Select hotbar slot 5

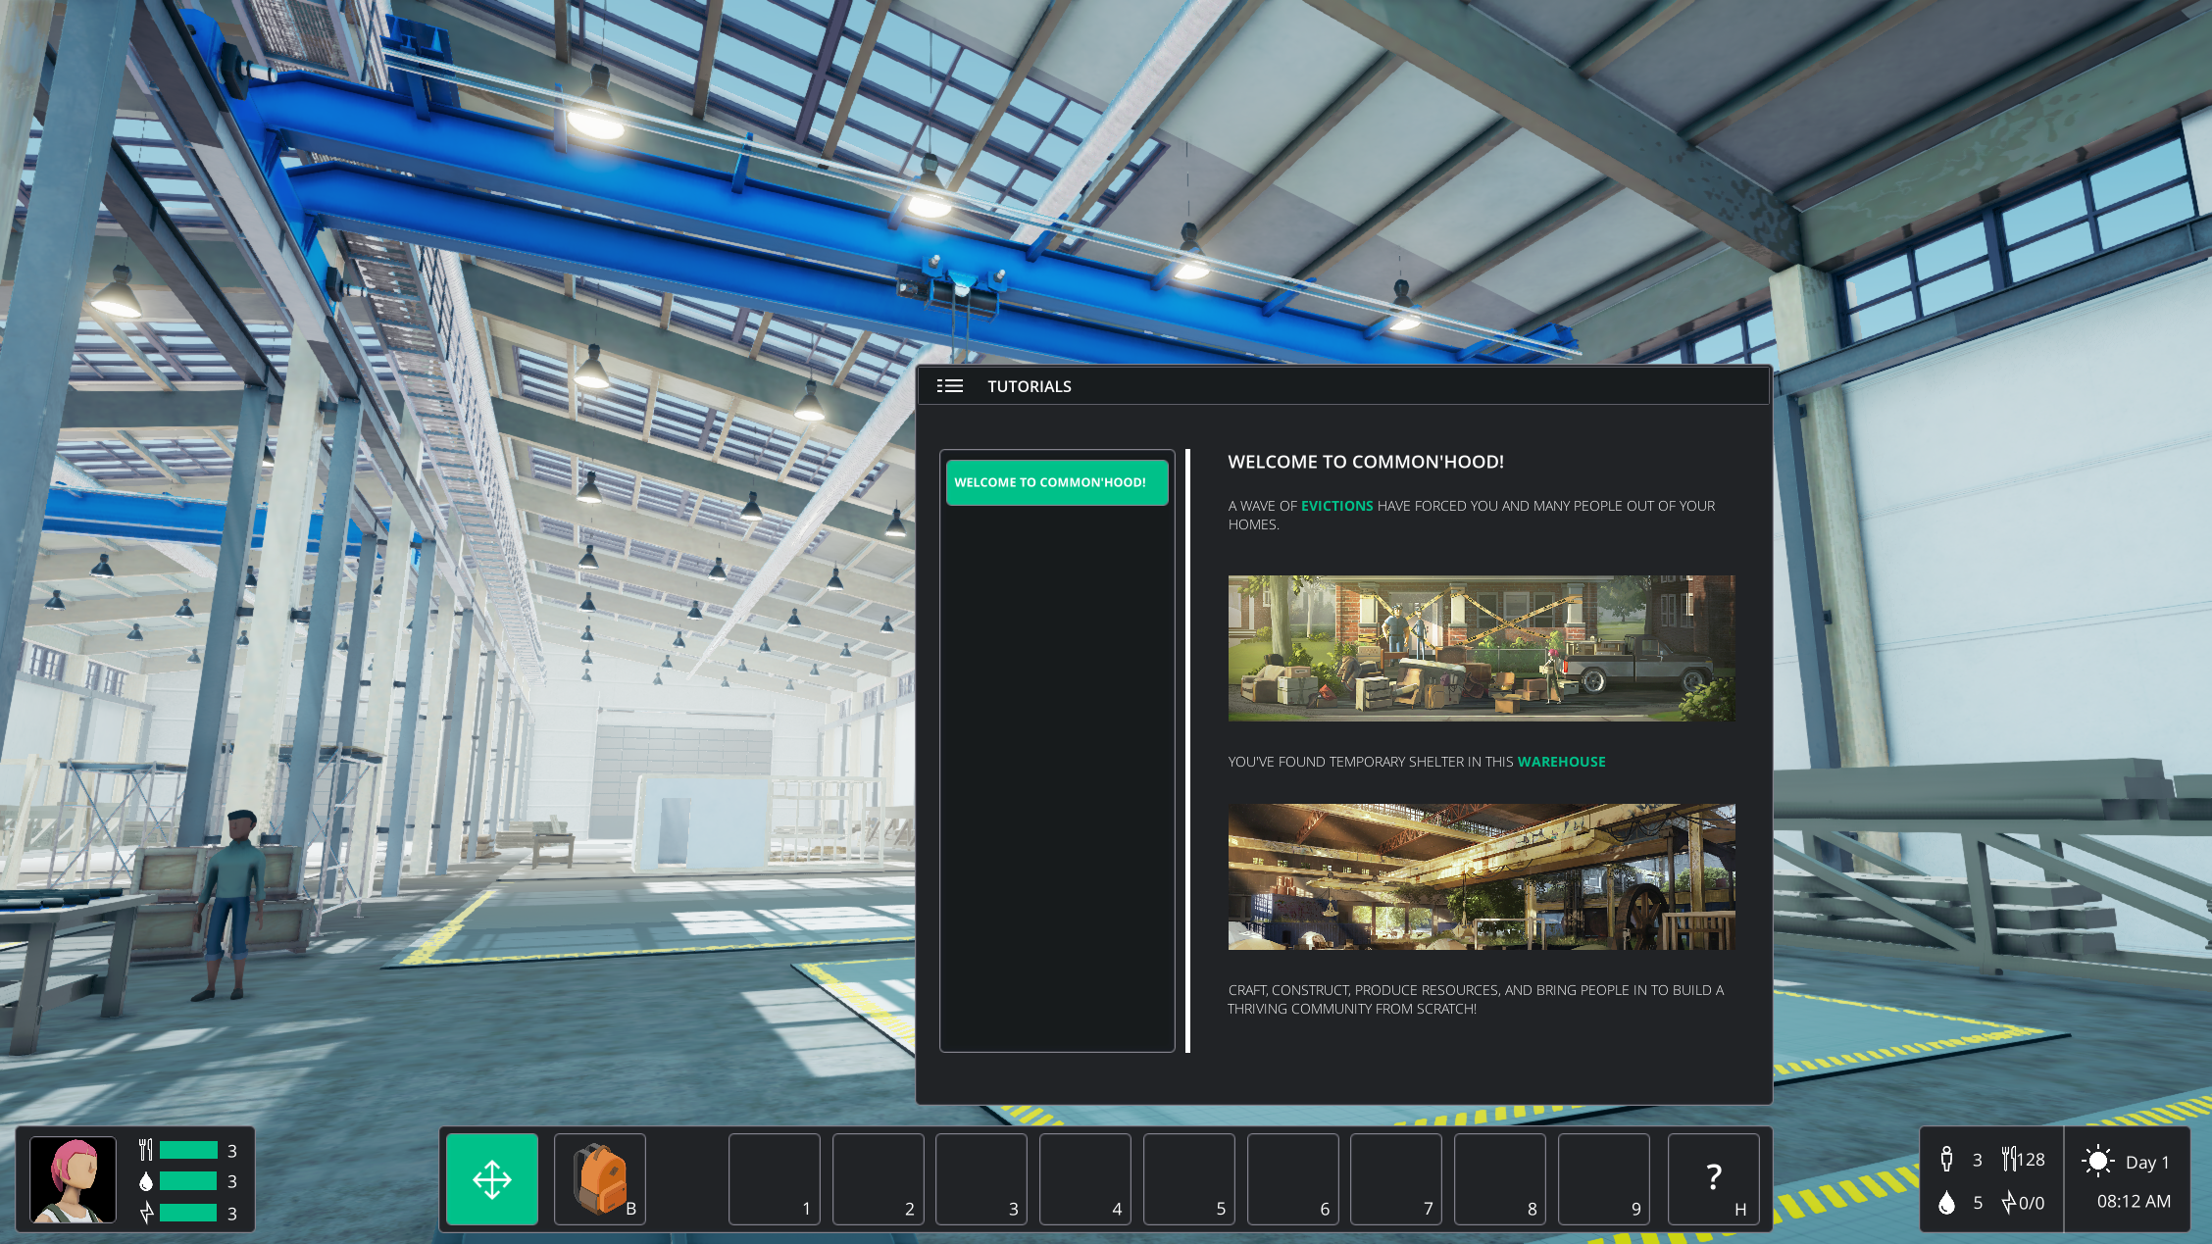pos(1189,1178)
